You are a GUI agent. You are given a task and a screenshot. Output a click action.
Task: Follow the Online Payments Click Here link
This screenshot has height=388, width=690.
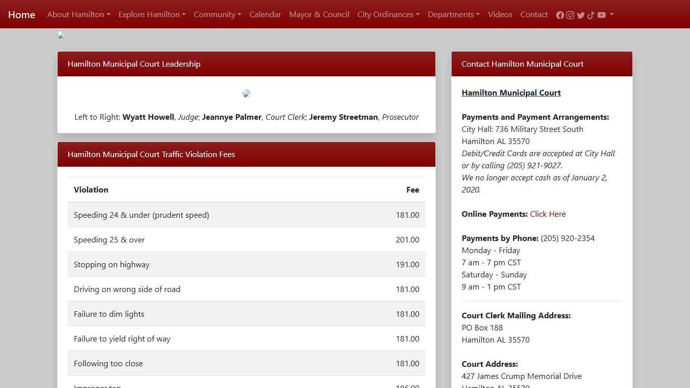[548, 214]
